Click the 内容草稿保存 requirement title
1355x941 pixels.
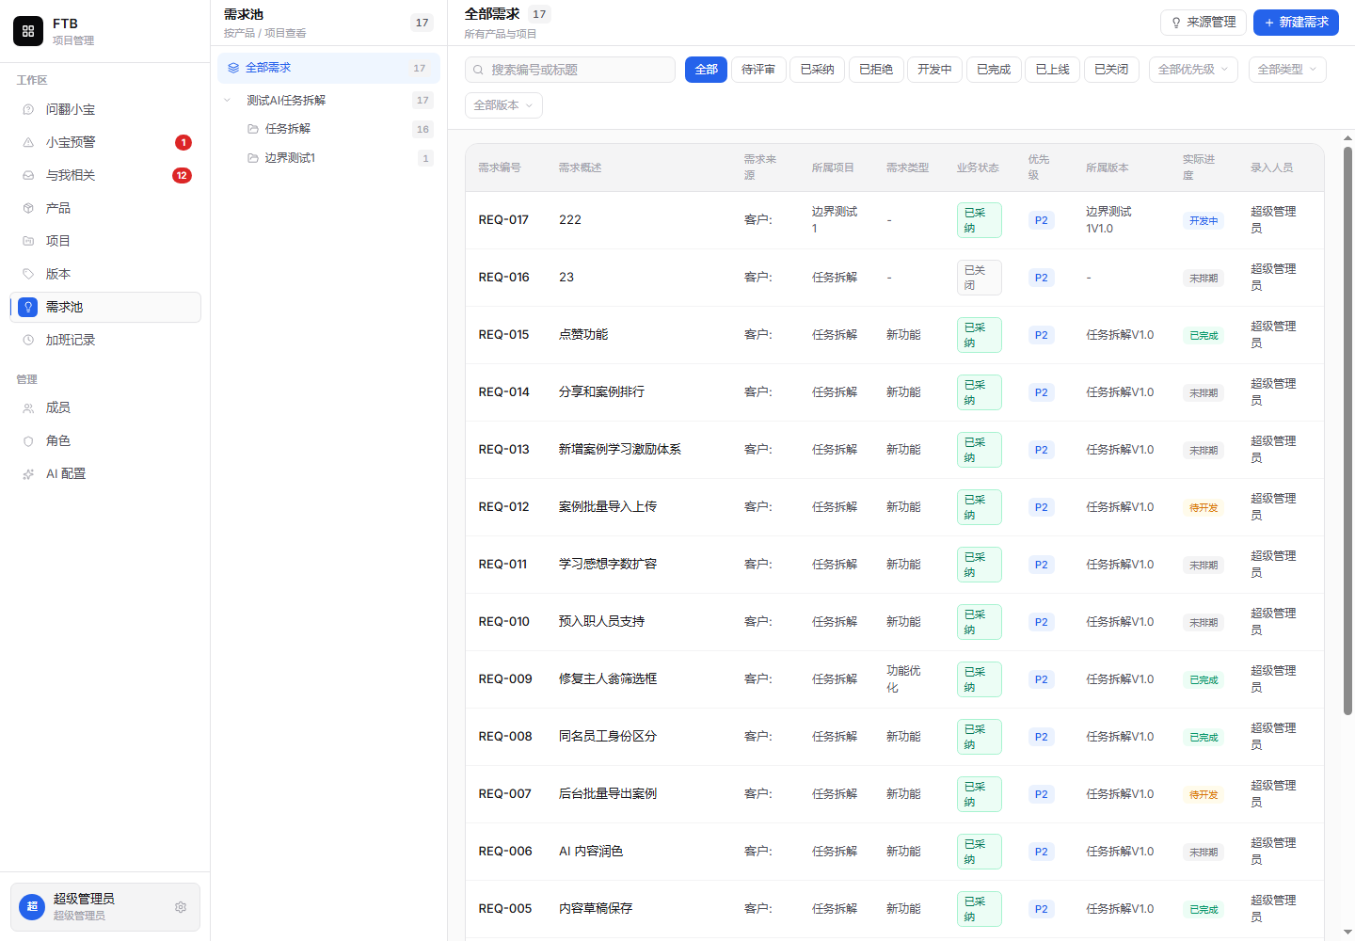point(596,909)
